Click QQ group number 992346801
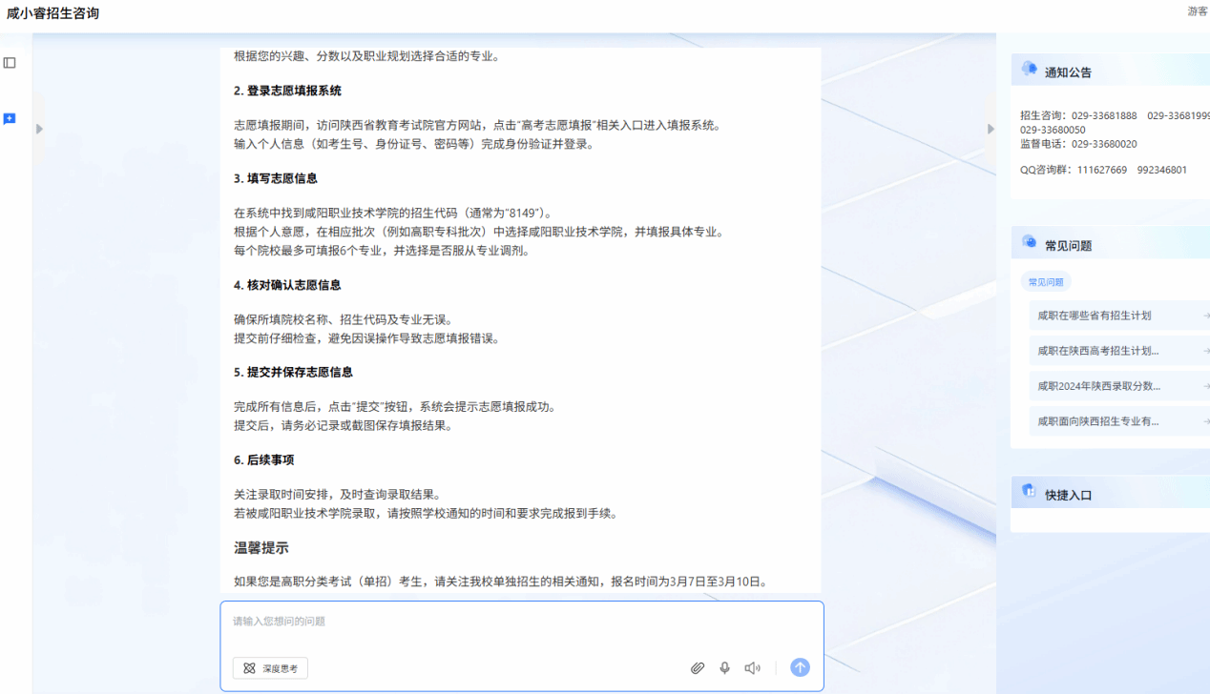The height and width of the screenshot is (694, 1210). pos(1162,170)
